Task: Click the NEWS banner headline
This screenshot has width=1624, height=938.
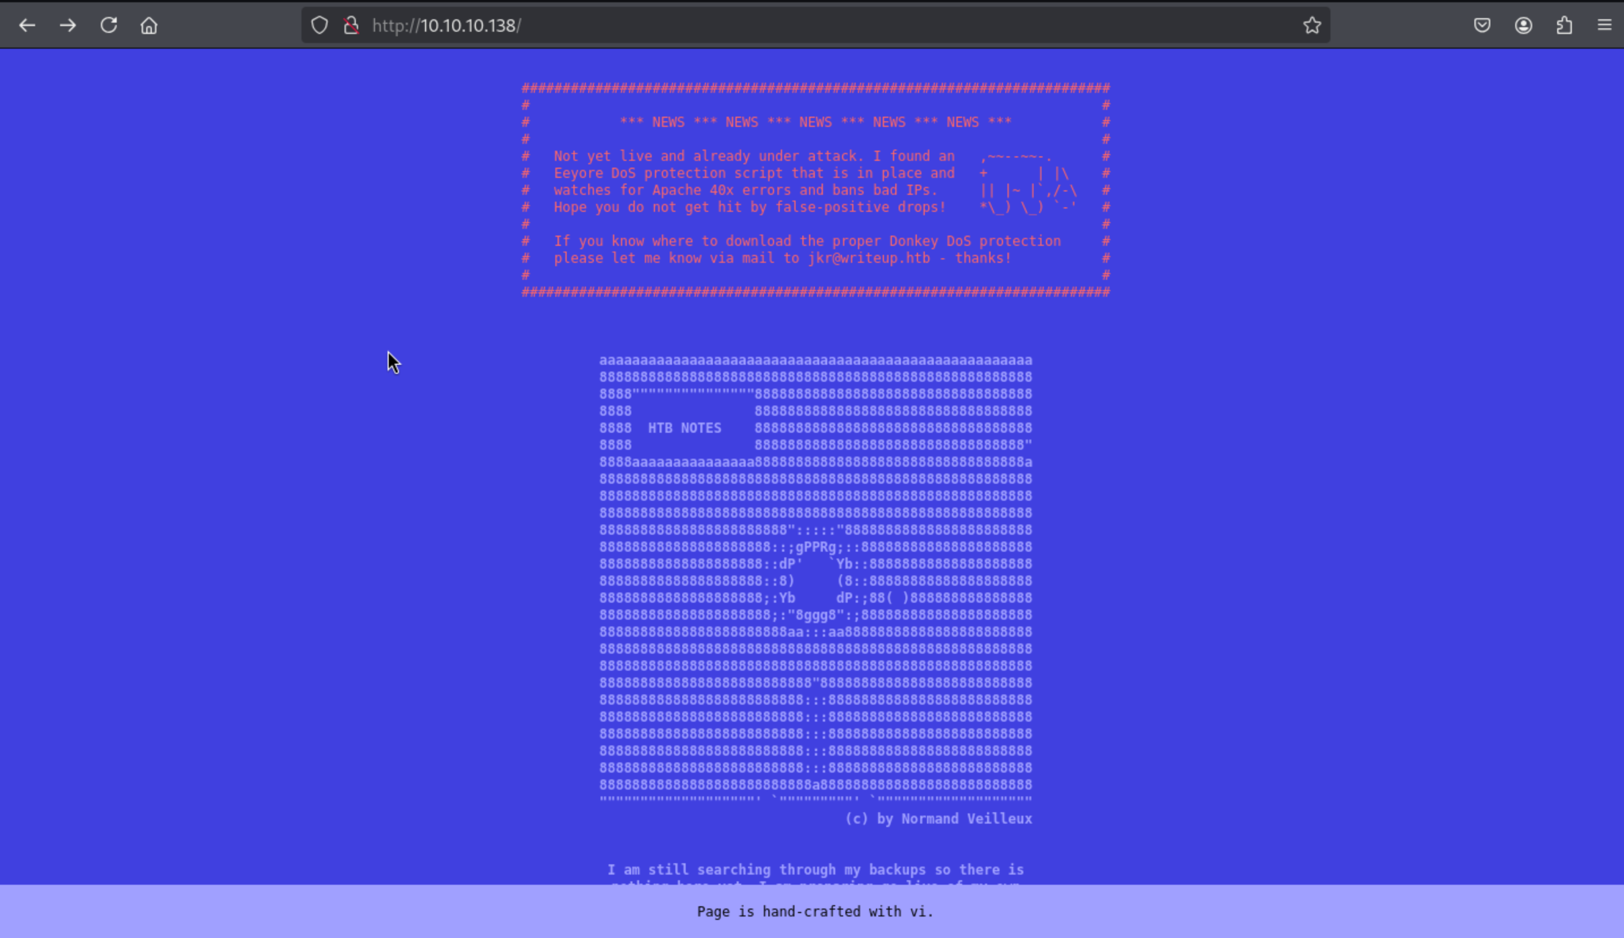Action: 815,122
